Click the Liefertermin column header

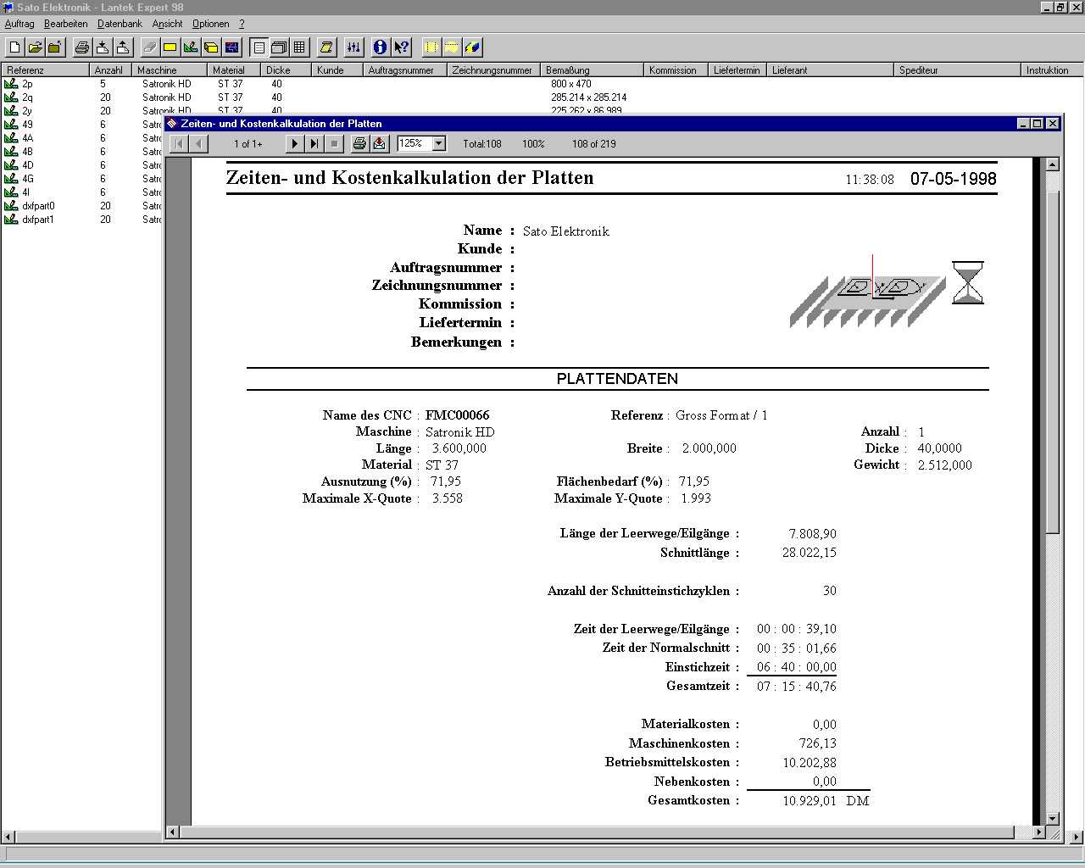[x=737, y=70]
